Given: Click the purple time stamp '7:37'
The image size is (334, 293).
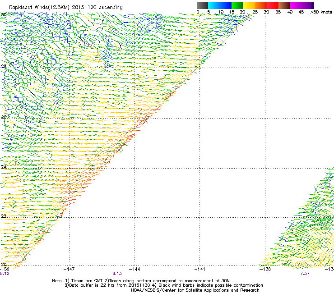Looking at the screenshot, I should point(305,274).
